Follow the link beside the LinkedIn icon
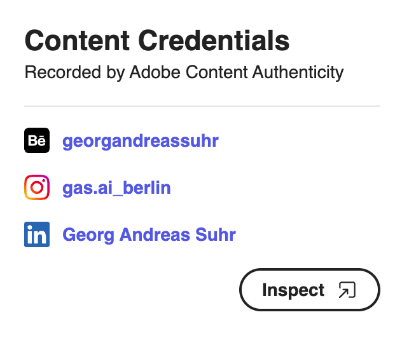The width and height of the screenshot is (402, 338). pyautogui.click(x=149, y=234)
